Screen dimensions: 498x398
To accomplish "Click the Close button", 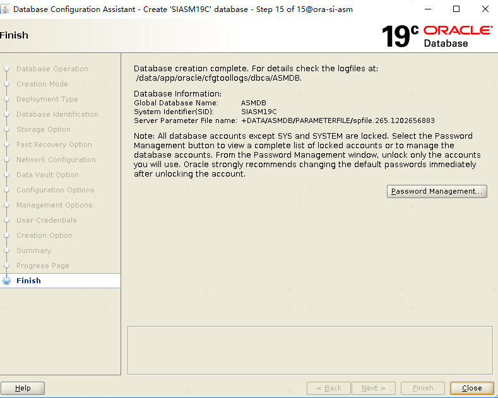I will coord(471,388).
